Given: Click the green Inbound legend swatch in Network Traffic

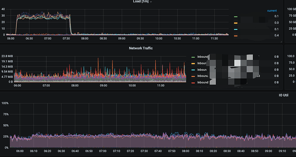Looking at the screenshot, I should click(193, 57).
